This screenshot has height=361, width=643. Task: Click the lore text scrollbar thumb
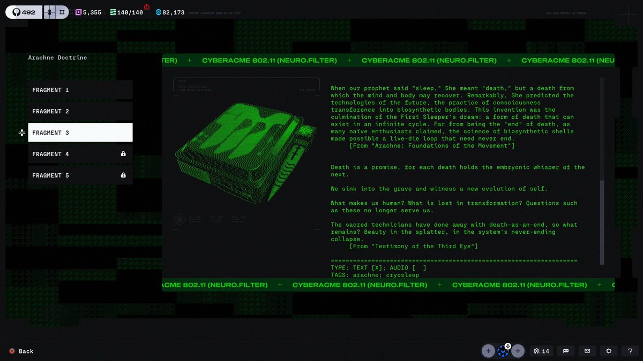602,222
